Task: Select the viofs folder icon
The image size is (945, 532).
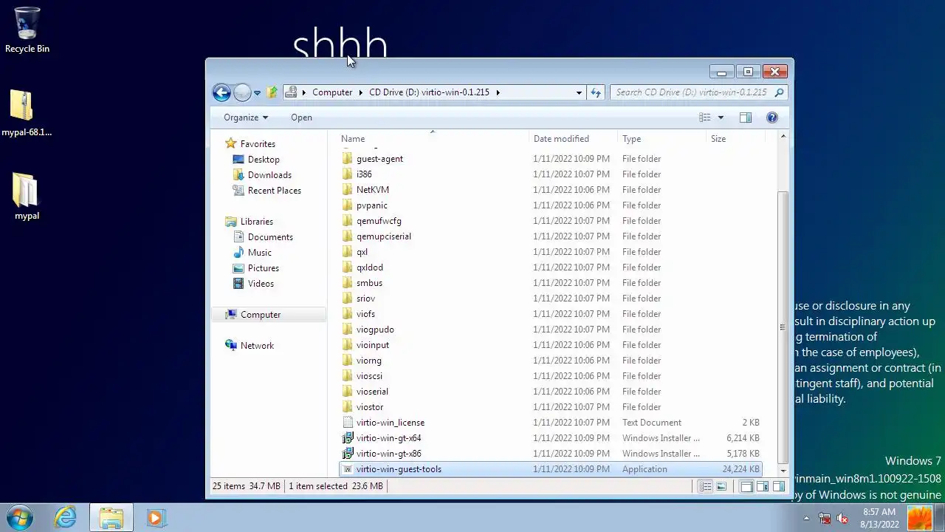Action: (348, 314)
